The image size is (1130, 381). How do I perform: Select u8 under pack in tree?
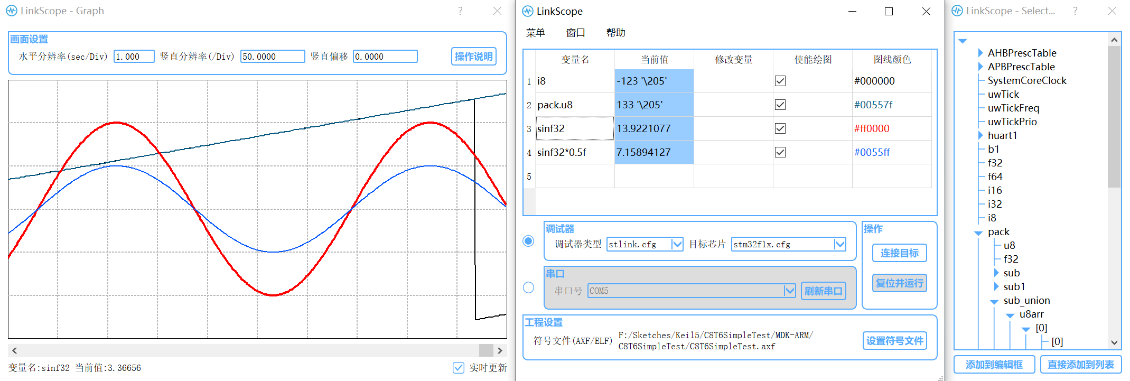click(x=1009, y=245)
